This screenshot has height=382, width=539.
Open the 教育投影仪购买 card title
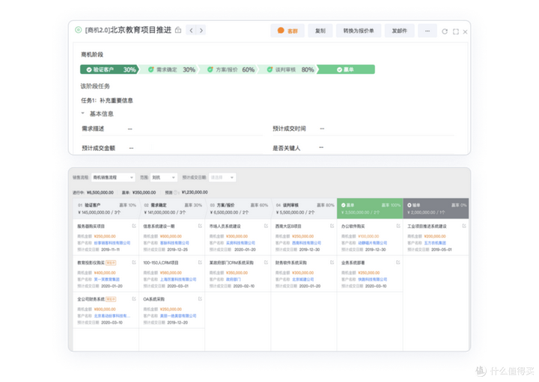tap(91, 263)
